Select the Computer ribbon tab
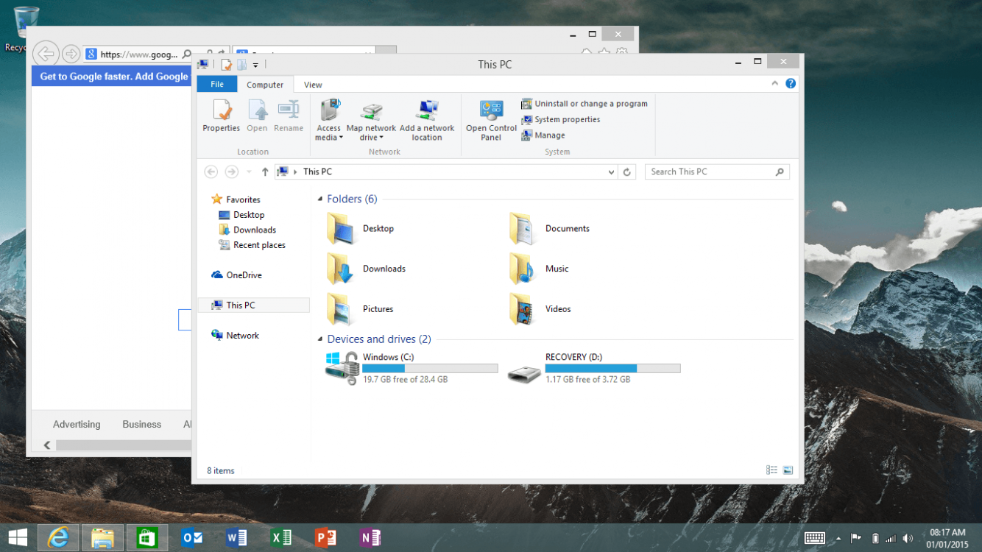 pyautogui.click(x=265, y=85)
